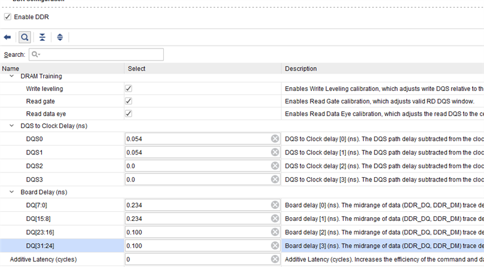The image size is (484, 267).
Task: Clear the DQ[23:16] board delay value
Action: [275, 232]
